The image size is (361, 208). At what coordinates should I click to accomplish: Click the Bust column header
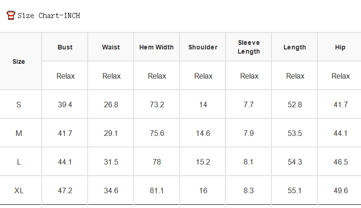click(x=65, y=47)
